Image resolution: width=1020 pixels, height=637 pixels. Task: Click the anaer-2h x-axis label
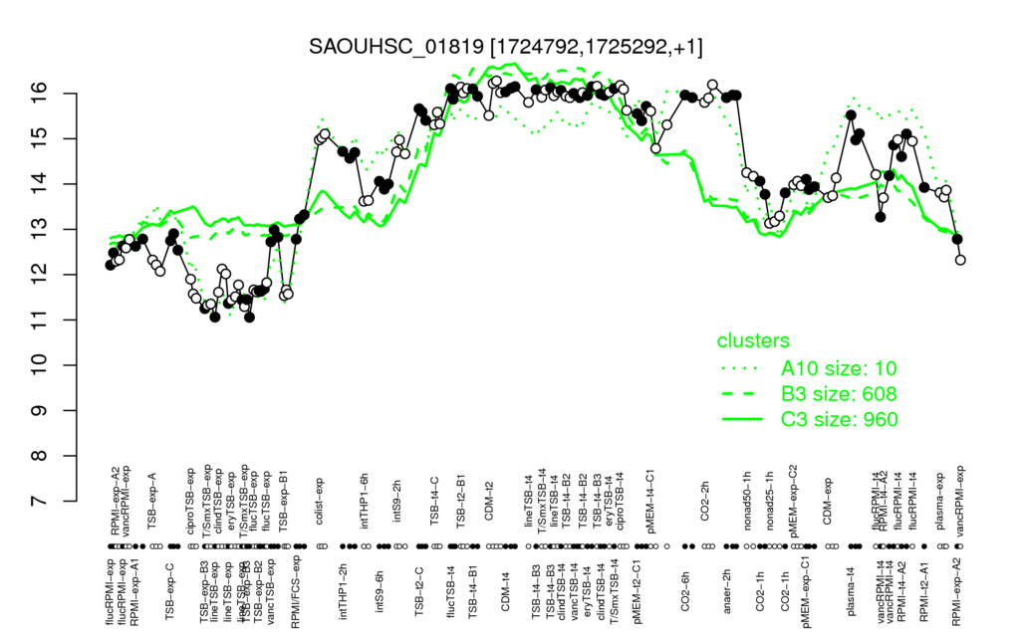coord(727,585)
